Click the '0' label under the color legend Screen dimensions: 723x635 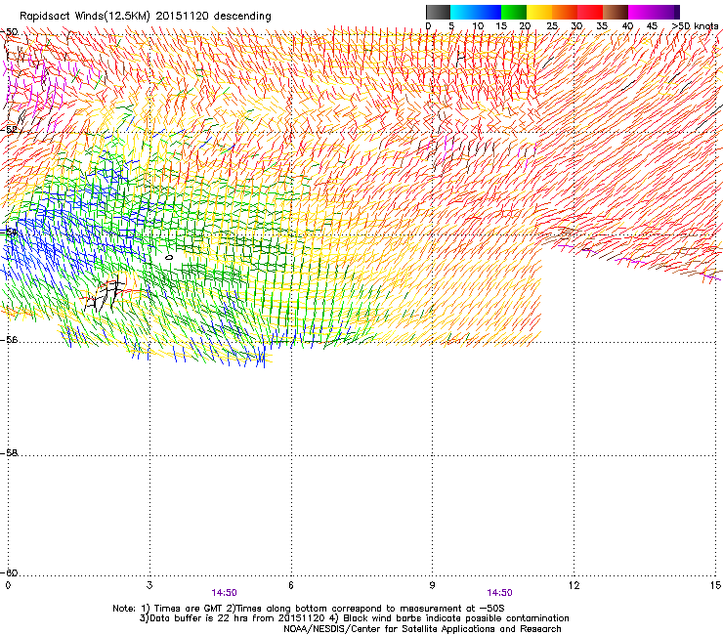(x=428, y=26)
